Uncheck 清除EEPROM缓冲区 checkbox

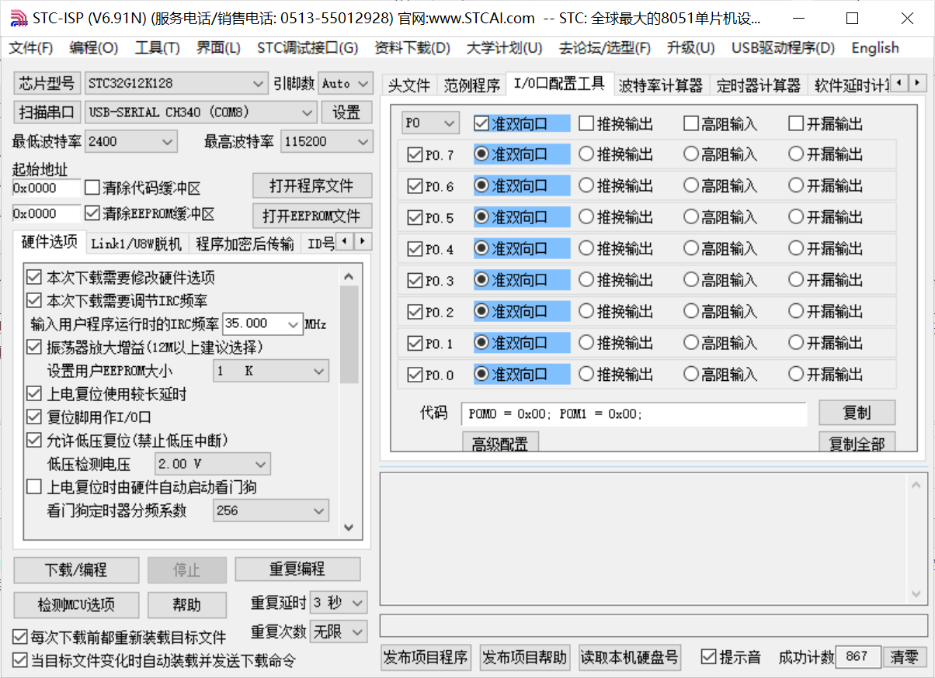click(92, 213)
